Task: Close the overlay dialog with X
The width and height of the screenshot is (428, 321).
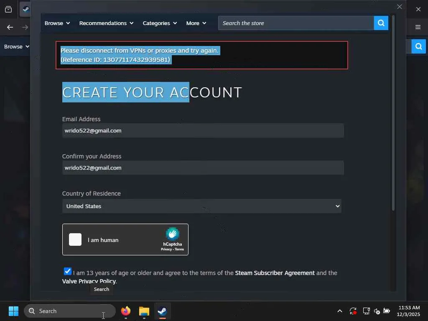Action: (399, 7)
